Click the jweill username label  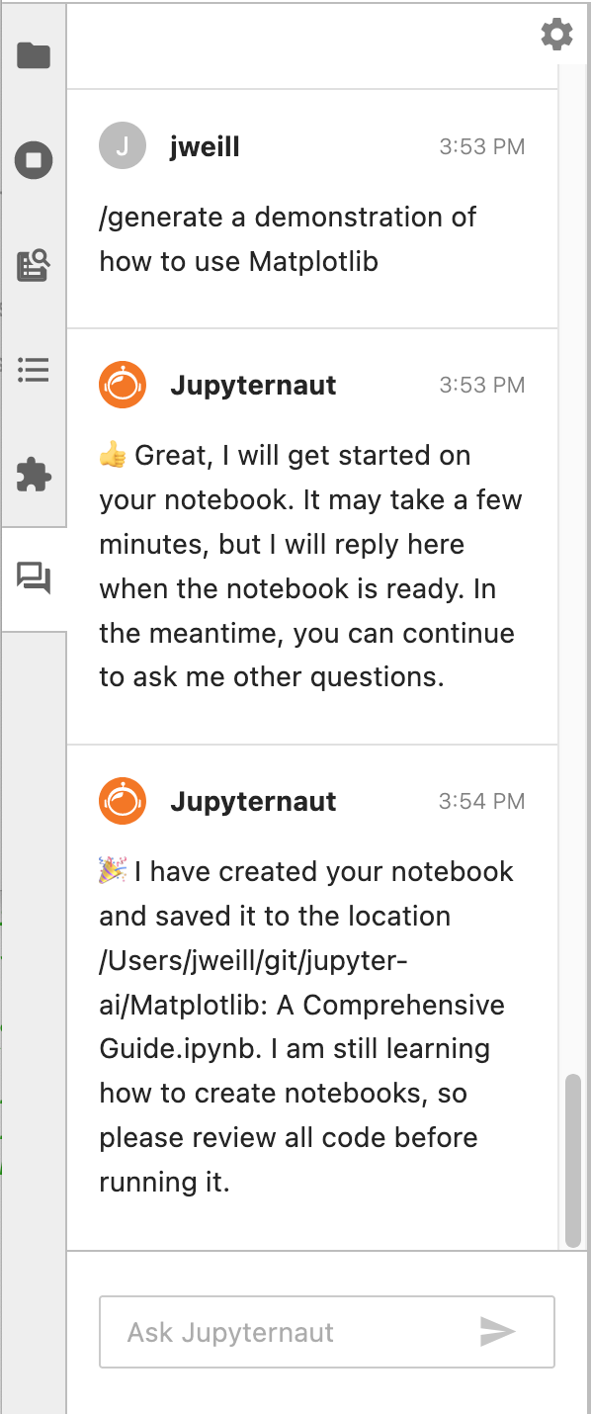[206, 147]
